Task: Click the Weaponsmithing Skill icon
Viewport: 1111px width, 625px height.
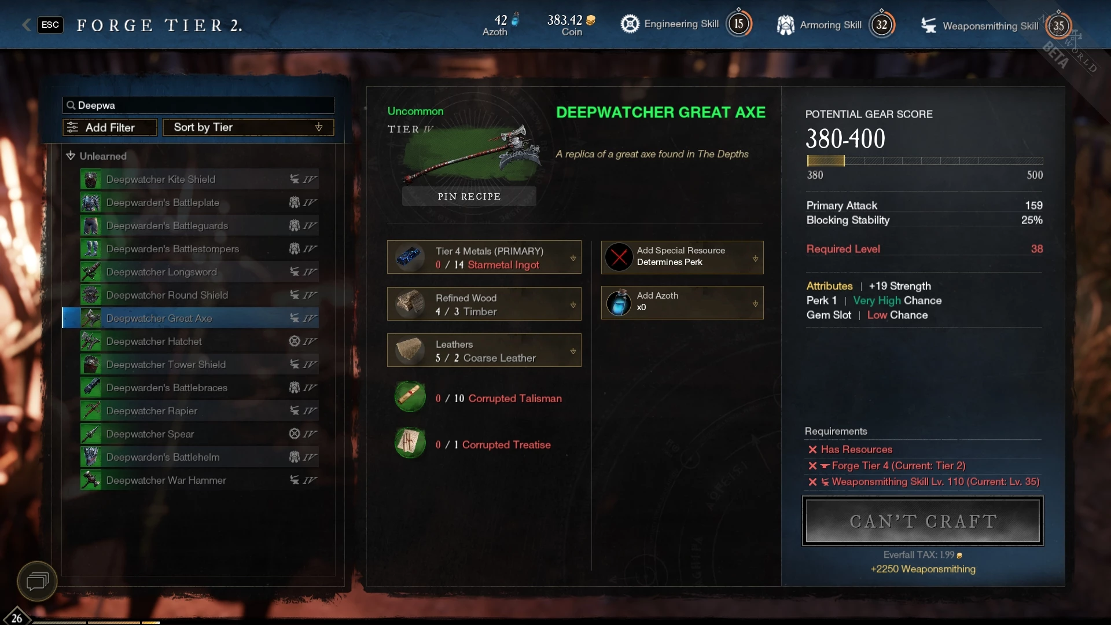Action: tap(929, 25)
